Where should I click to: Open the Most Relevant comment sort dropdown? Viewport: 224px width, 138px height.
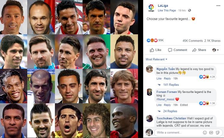coord(156,59)
